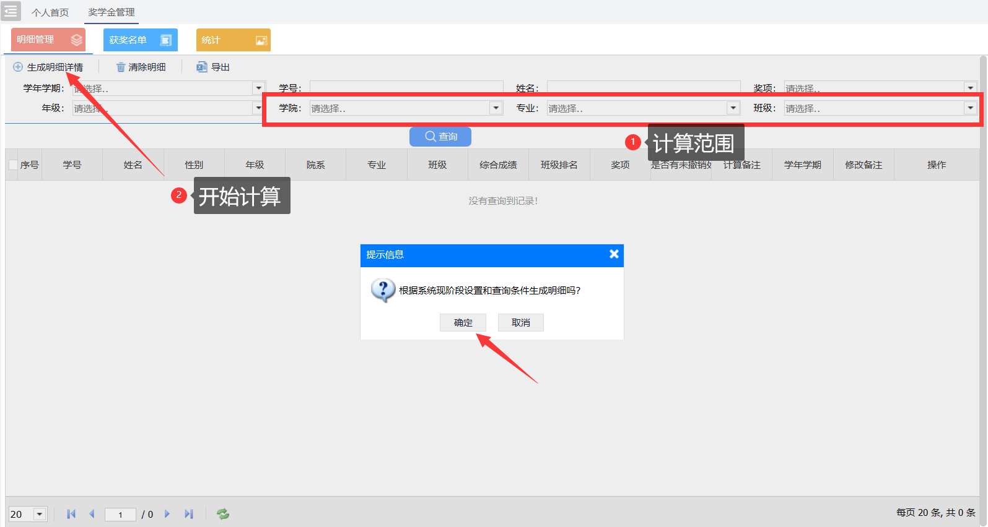
Task: Go to the next page arrow
Action: click(167, 514)
